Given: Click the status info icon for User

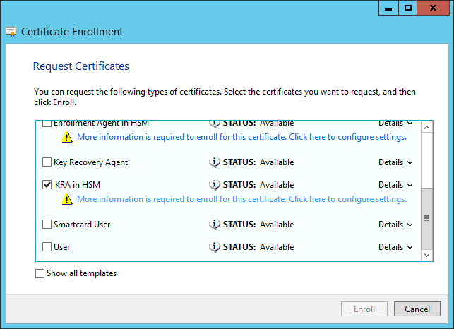Looking at the screenshot, I should 215,247.
